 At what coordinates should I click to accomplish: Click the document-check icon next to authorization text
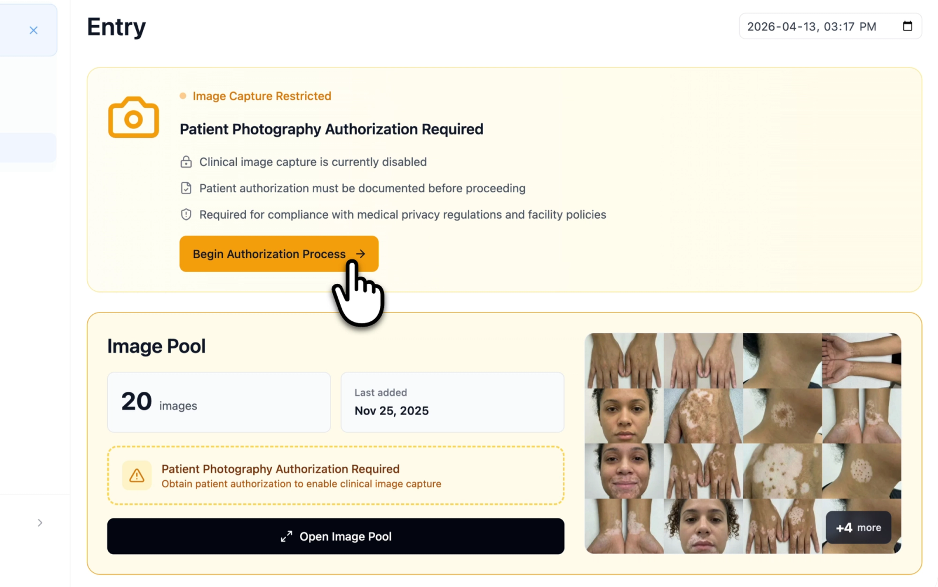tap(186, 188)
